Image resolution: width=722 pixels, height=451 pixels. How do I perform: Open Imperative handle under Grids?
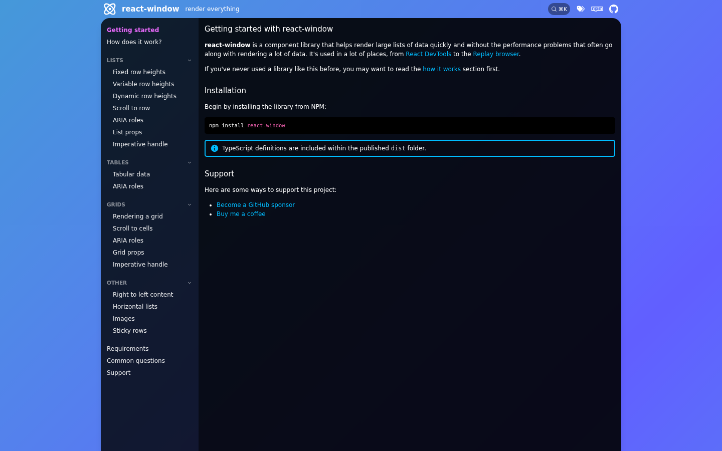pyautogui.click(x=140, y=265)
